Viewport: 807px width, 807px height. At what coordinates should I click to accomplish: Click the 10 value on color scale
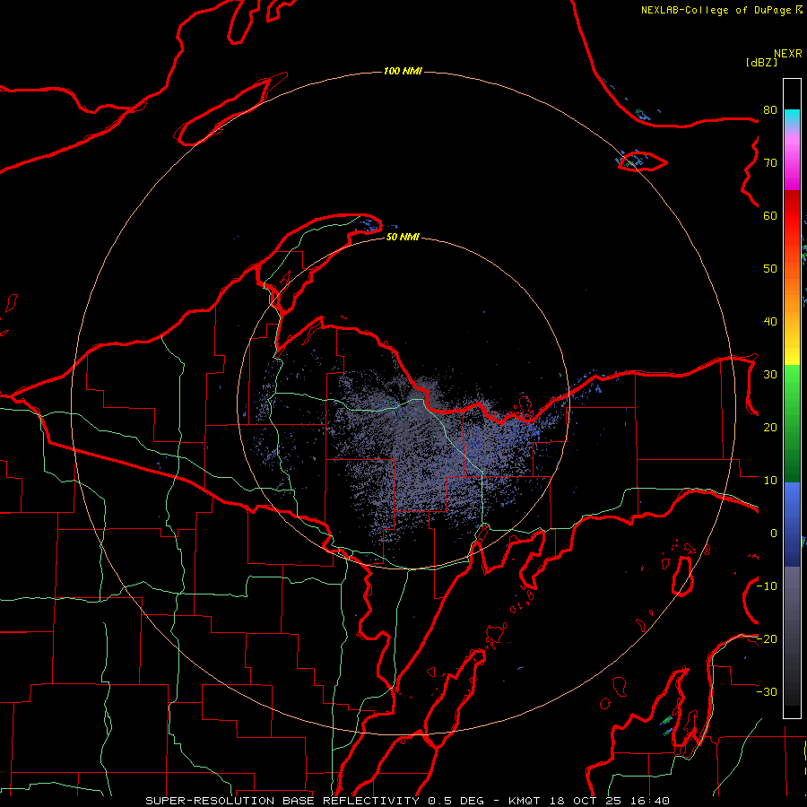click(x=770, y=481)
